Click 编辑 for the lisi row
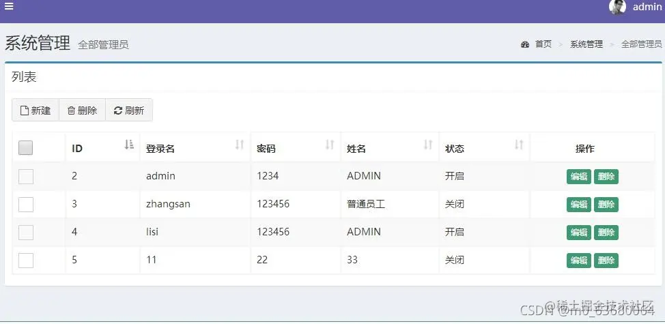 click(578, 233)
